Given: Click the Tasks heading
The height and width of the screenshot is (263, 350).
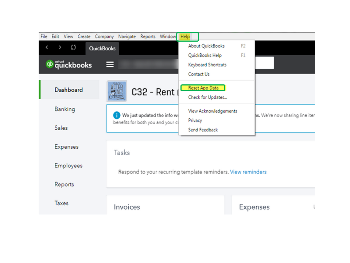Looking at the screenshot, I should pyautogui.click(x=122, y=153).
